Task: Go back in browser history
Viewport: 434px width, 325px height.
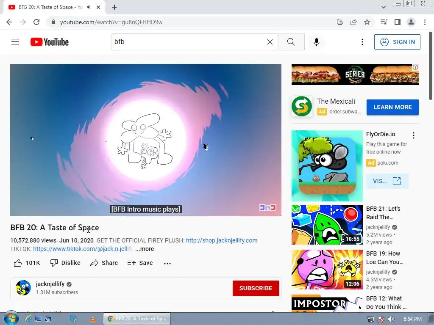Action: click(x=9, y=22)
